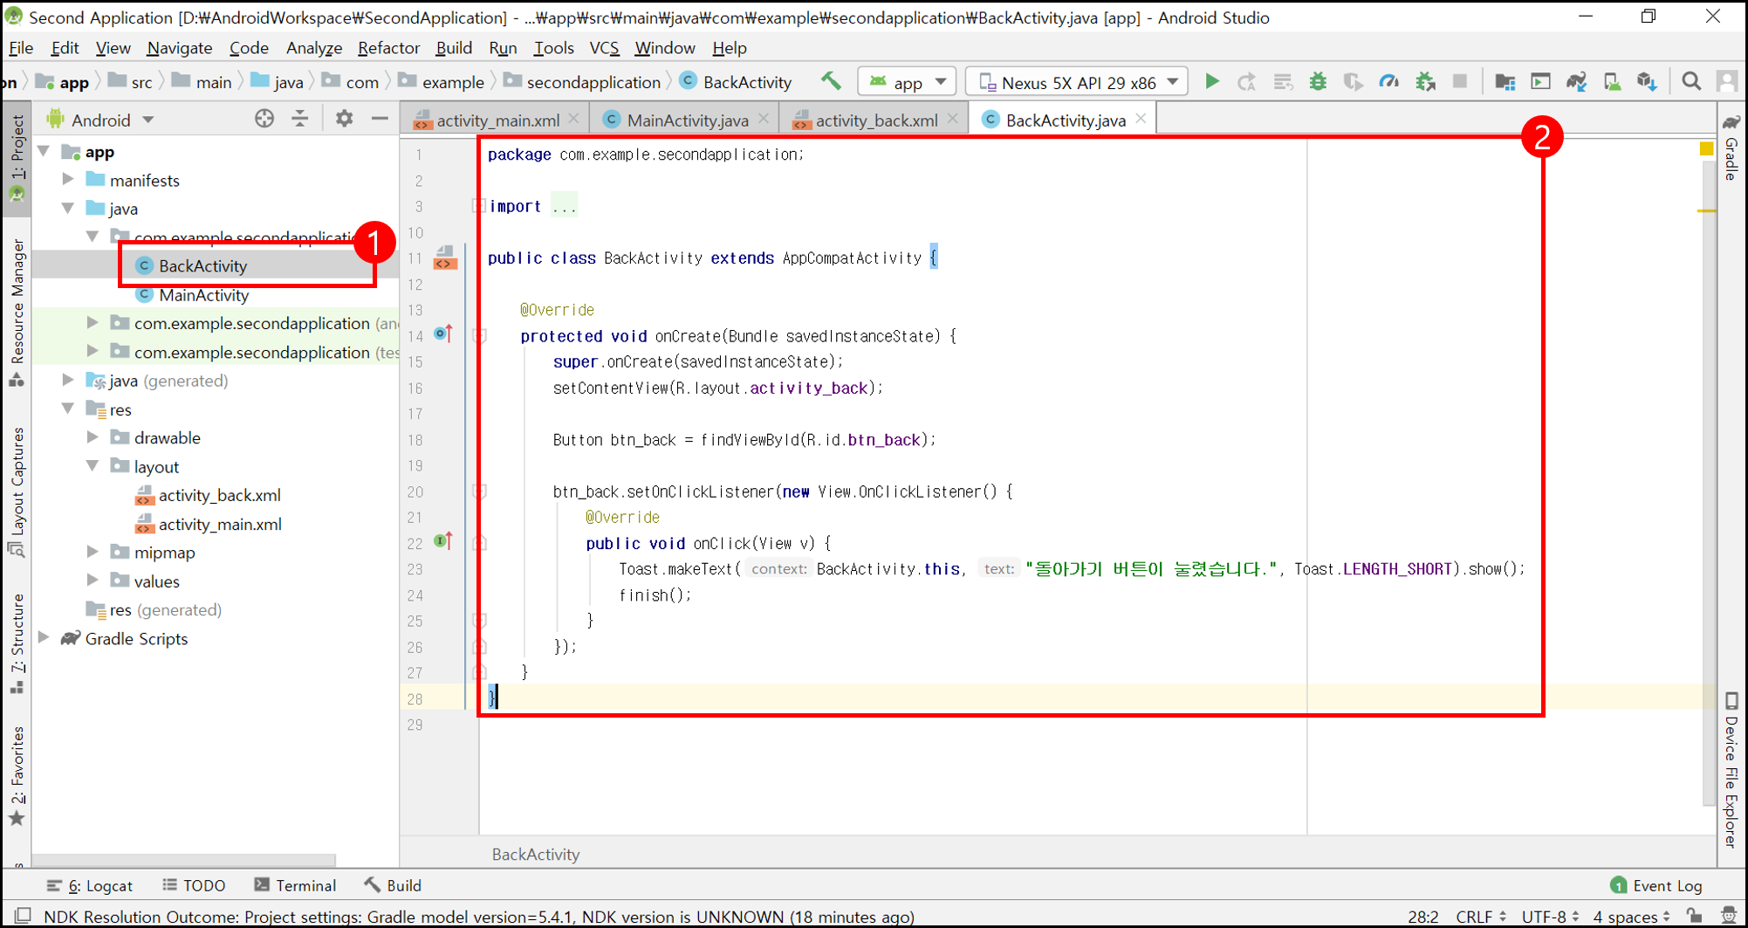Click the yellow inspection indicator at editor top right
This screenshot has height=928, width=1748.
pyautogui.click(x=1706, y=149)
